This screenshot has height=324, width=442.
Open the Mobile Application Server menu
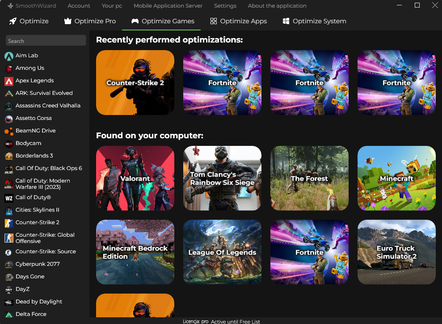[x=168, y=6]
